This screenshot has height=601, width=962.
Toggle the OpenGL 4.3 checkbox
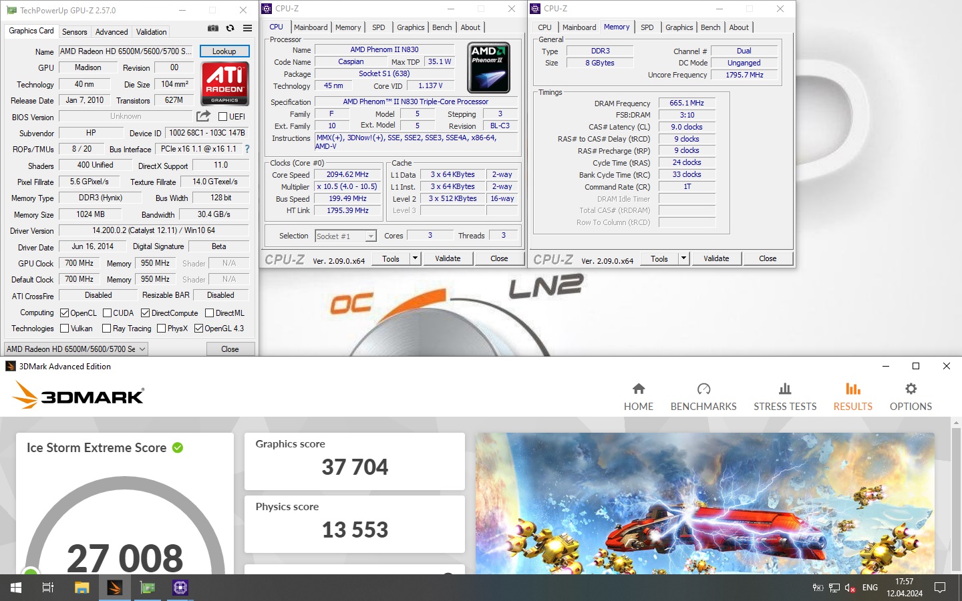coord(198,328)
